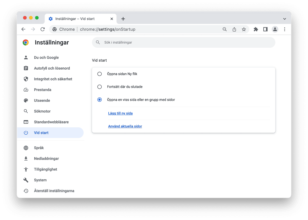Screen dimensions: 308x220
Task: Click the magnifier icon beside Sökmotor
Action: click(x=26, y=111)
